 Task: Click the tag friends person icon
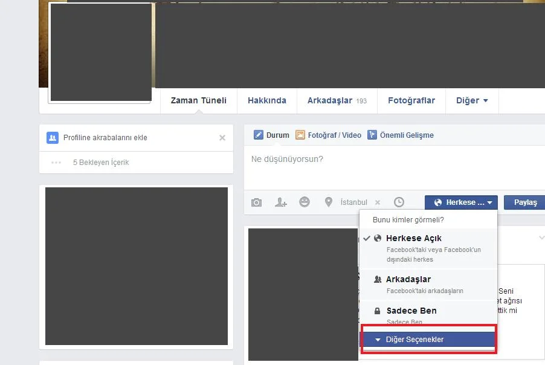(x=280, y=202)
